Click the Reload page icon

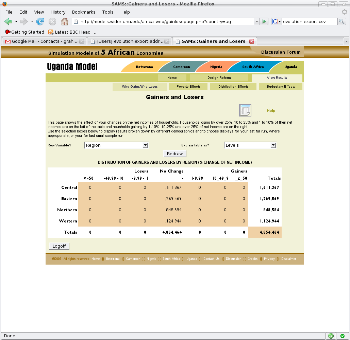(40, 21)
